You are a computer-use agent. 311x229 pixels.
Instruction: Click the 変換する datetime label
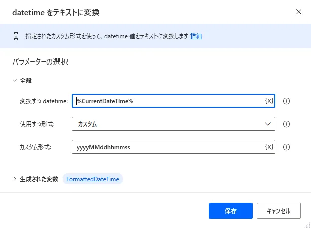(44, 101)
